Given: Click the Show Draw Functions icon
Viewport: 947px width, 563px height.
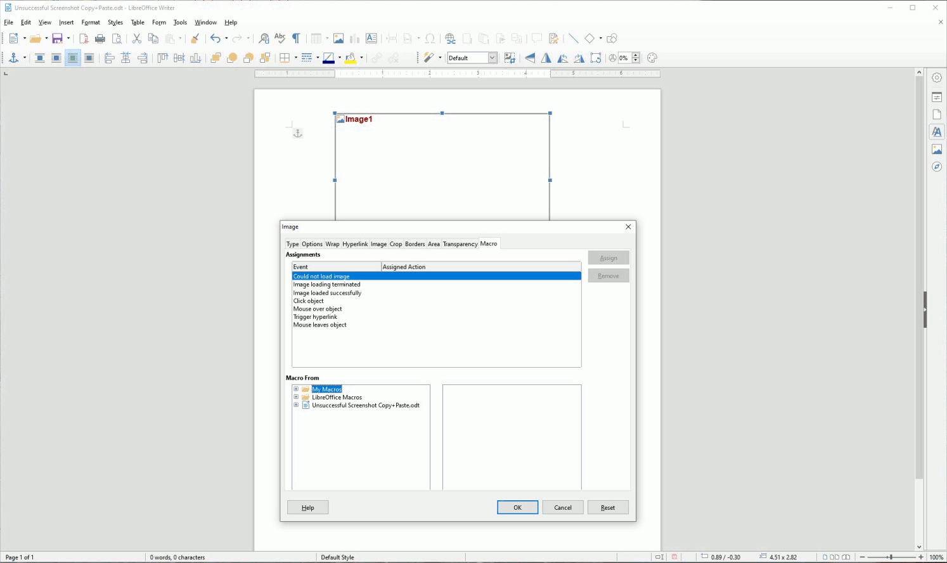Looking at the screenshot, I should pyautogui.click(x=612, y=39).
